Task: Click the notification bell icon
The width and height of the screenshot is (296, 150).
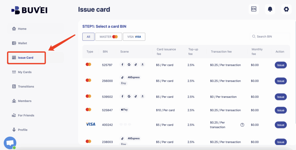Action: [x=270, y=9]
